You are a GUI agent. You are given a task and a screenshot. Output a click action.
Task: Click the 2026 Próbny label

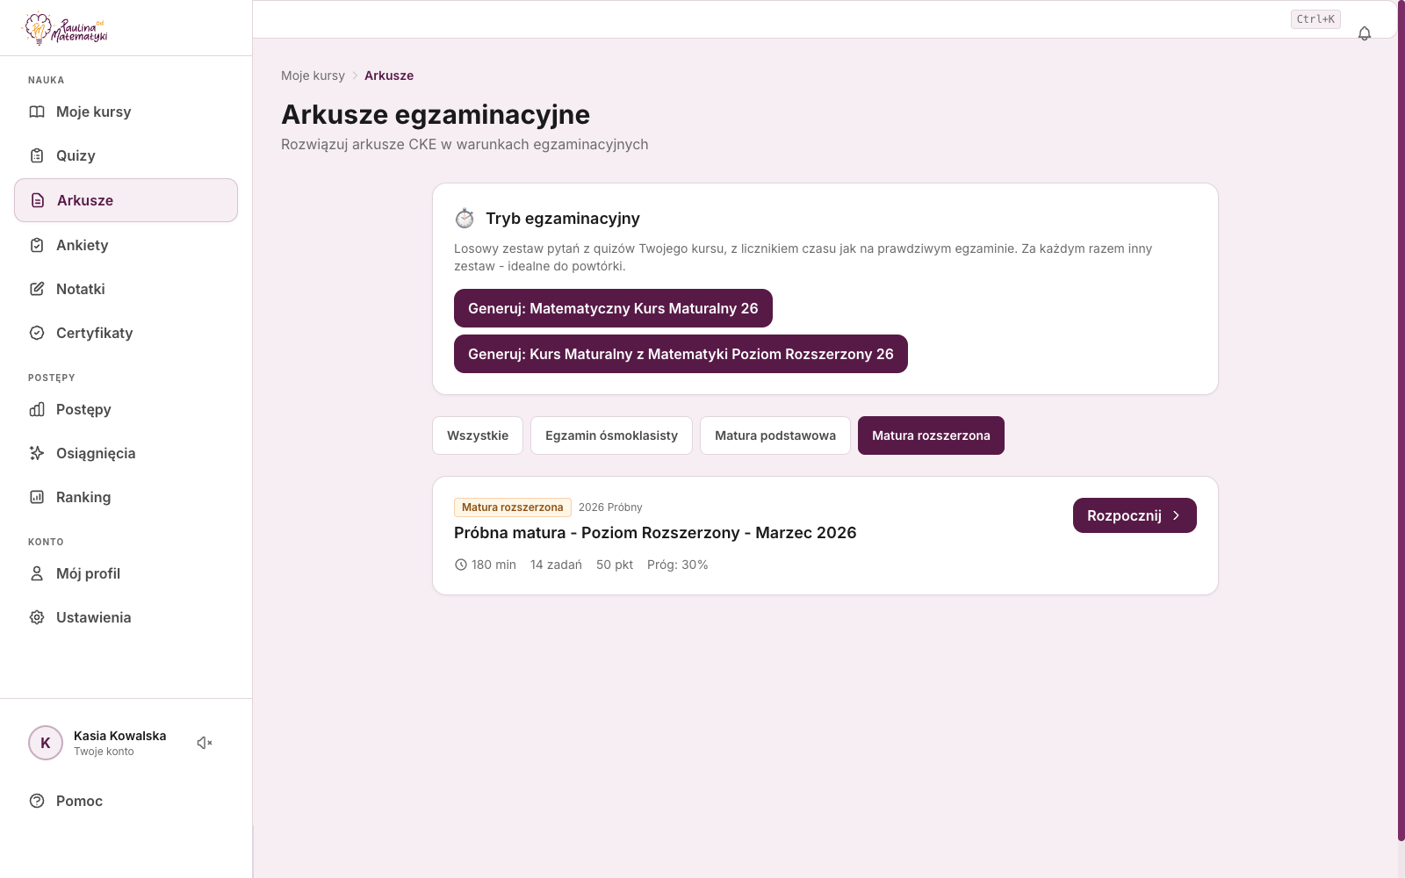coord(610,507)
